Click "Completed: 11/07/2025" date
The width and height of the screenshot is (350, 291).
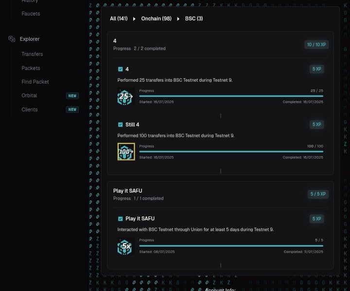pyautogui.click(x=303, y=252)
